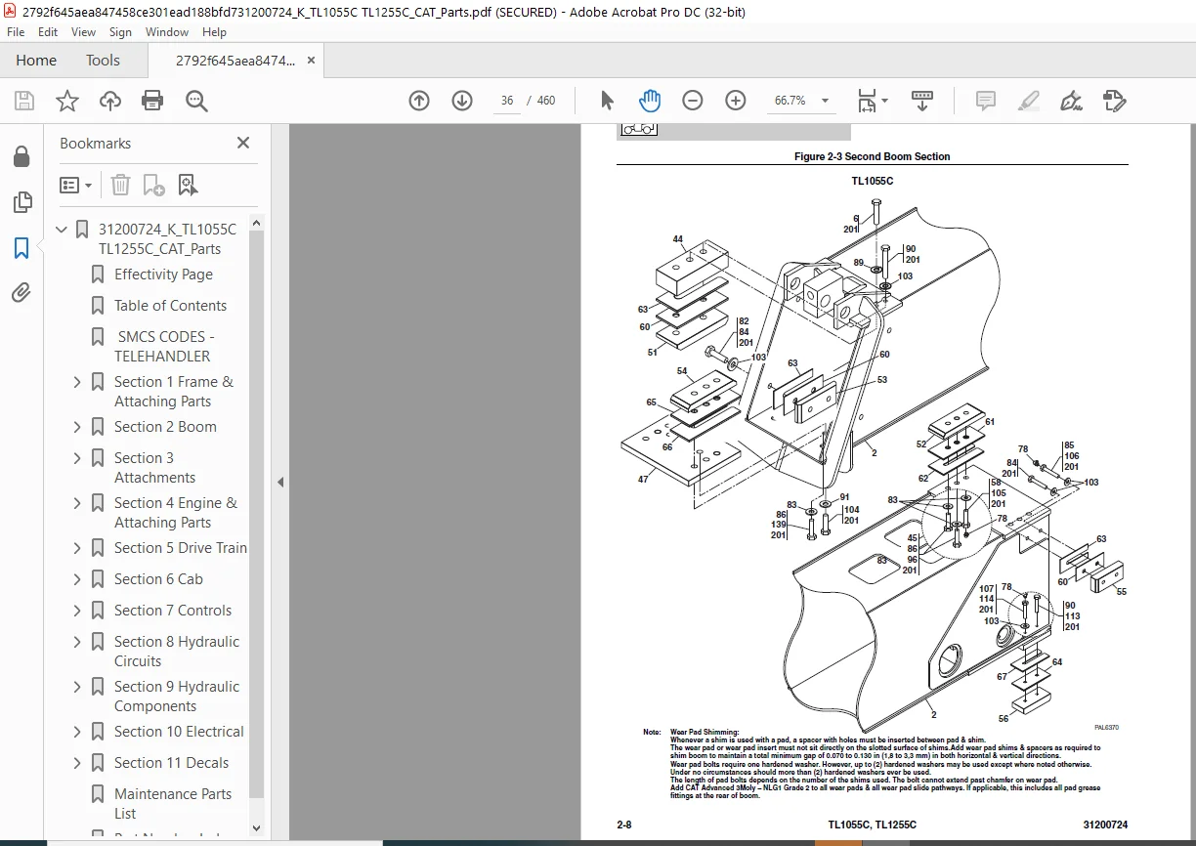Open the Sign menu
Image resolution: width=1196 pixels, height=846 pixels.
coord(120,32)
